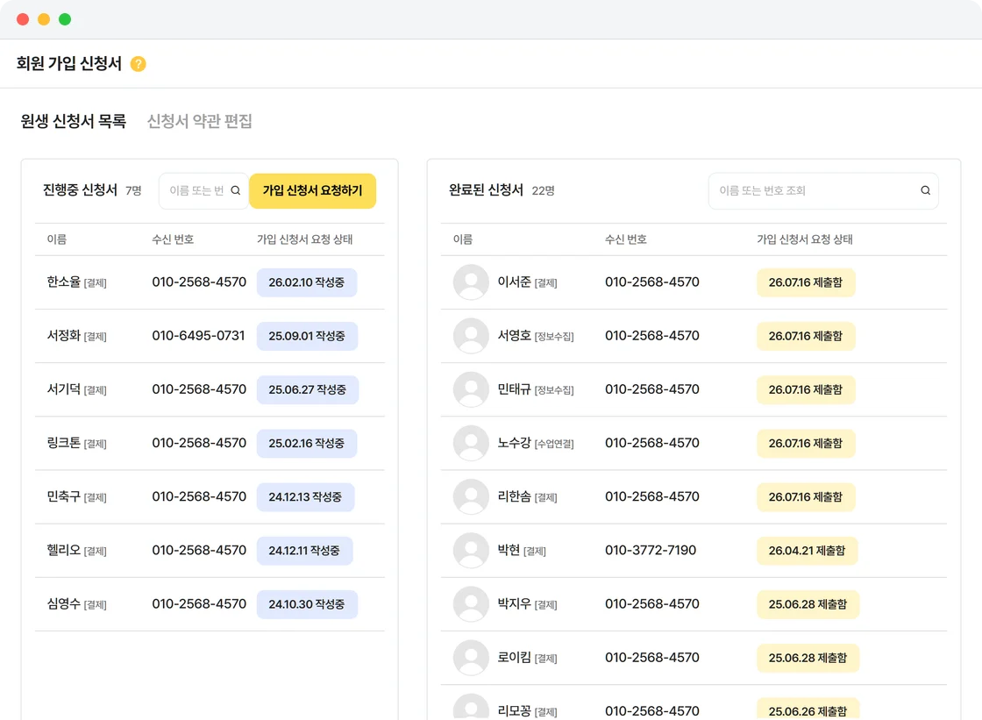Open the 원생 신청서 목록 tab
This screenshot has height=720, width=982.
click(74, 121)
